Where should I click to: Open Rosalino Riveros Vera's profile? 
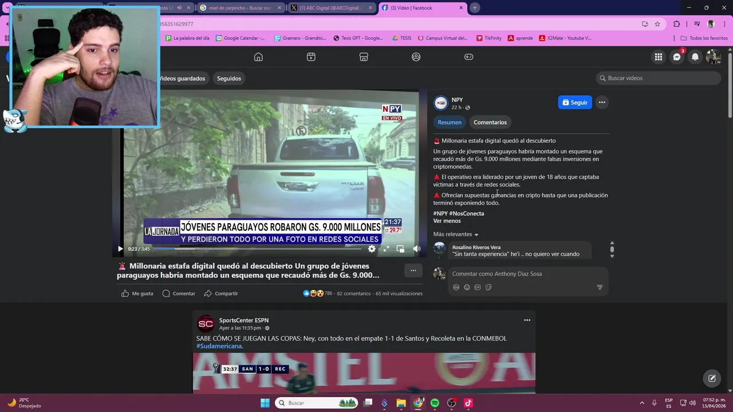point(476,247)
